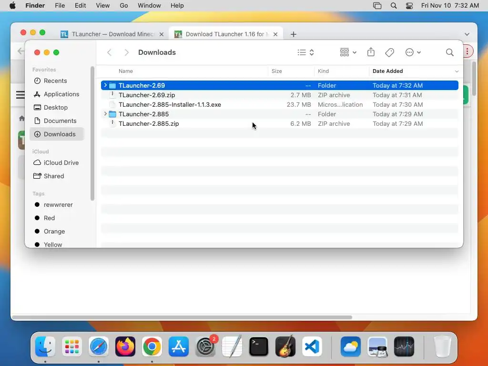Open the View menu
The width and height of the screenshot is (488, 366).
click(x=103, y=6)
